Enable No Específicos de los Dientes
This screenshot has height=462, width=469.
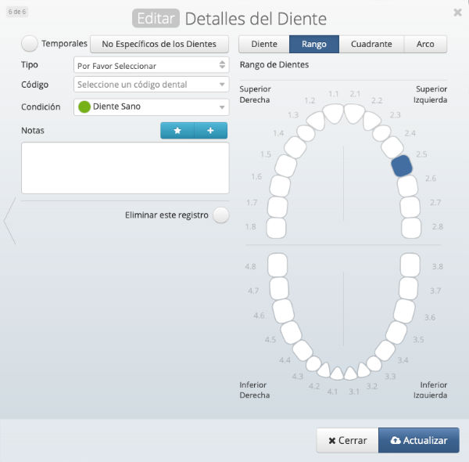coord(159,44)
